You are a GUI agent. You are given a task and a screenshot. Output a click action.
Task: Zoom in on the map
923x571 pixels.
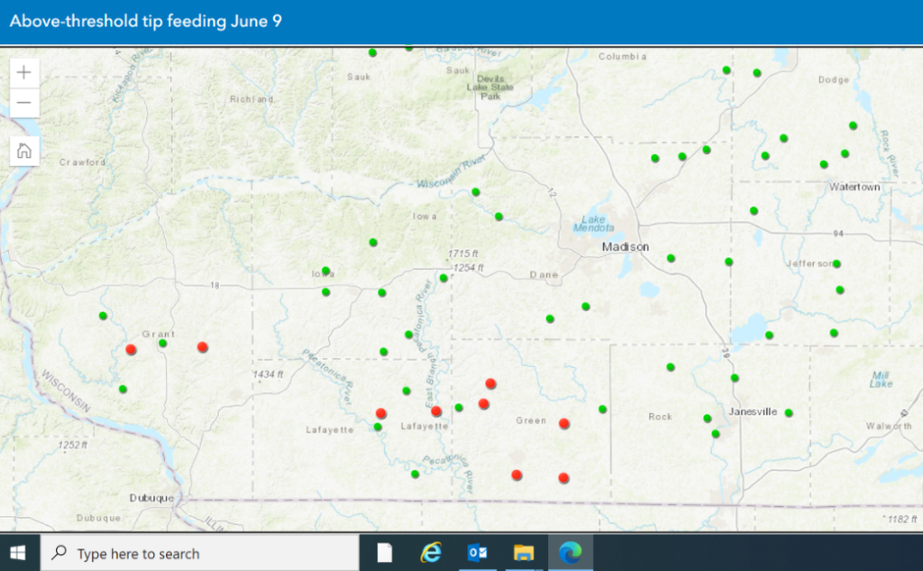(24, 72)
